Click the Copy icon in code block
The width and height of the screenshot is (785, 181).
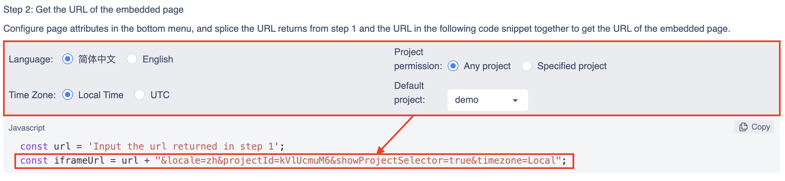pyautogui.click(x=743, y=127)
